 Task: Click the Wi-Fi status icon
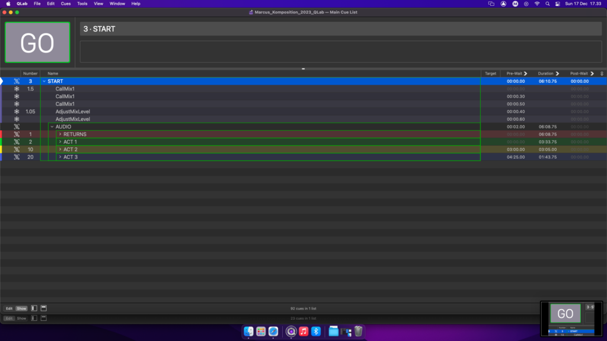point(537,4)
